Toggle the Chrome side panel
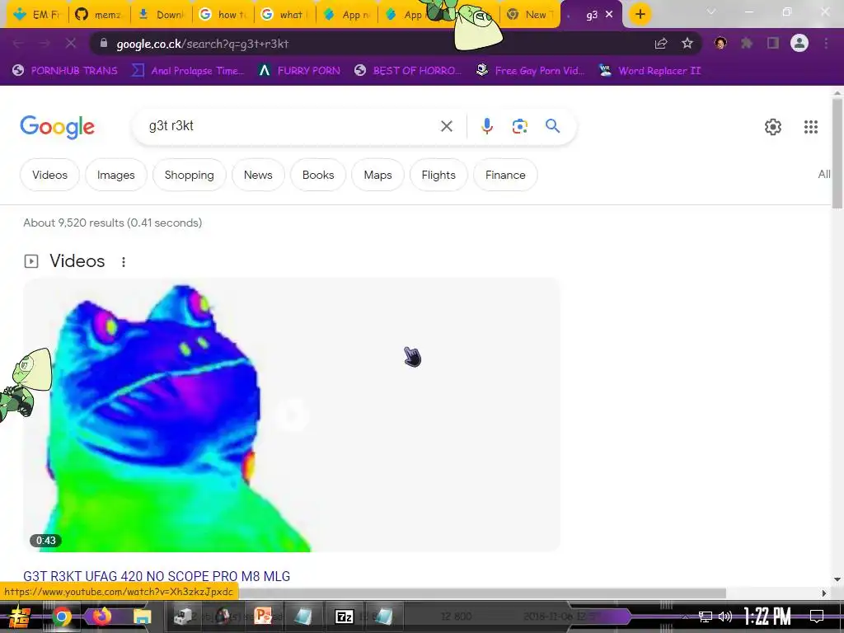This screenshot has width=844, height=633. (773, 44)
